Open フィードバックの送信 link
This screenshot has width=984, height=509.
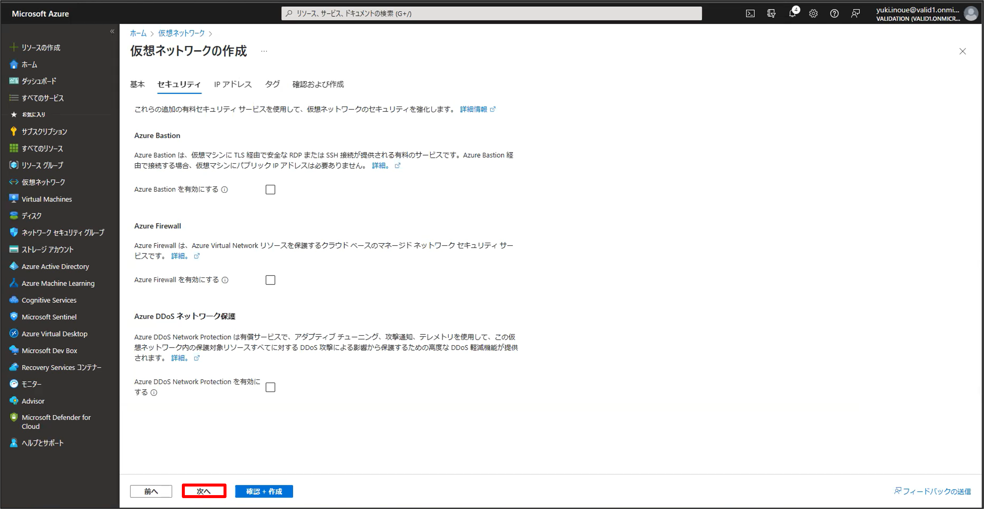pyautogui.click(x=932, y=491)
